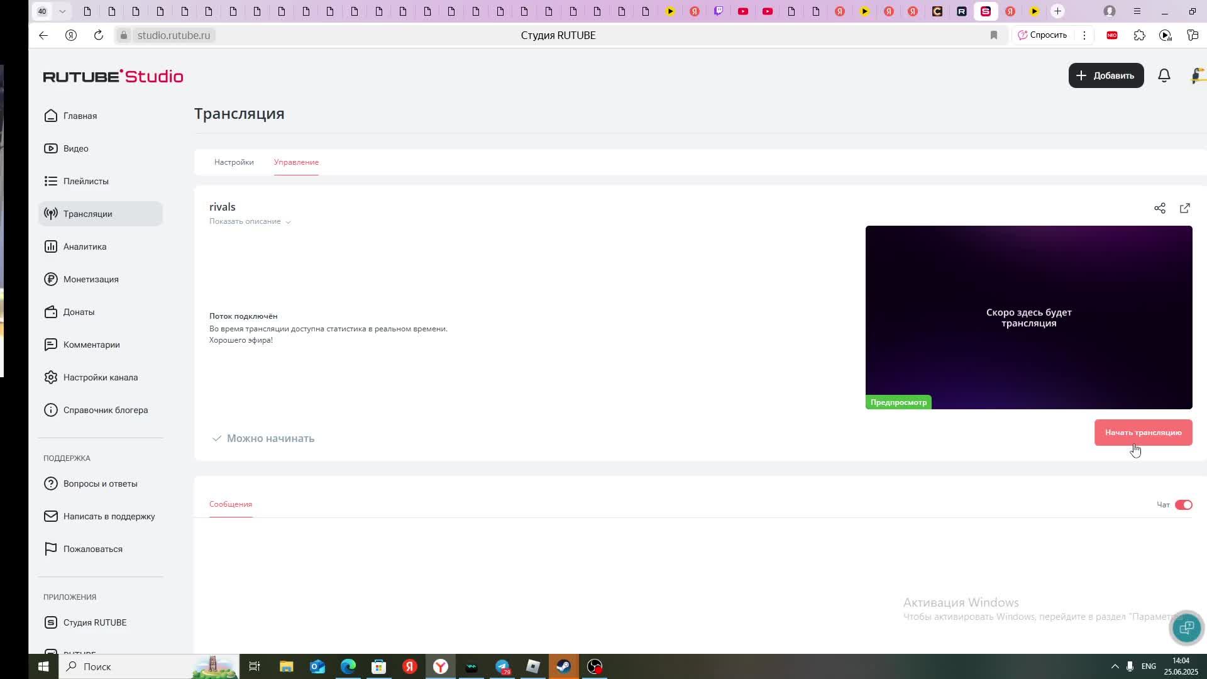Image resolution: width=1207 pixels, height=679 pixels.
Task: Open notifications bell
Action: 1164,75
